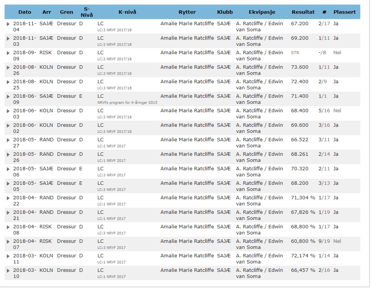Click S-Nivå E in 2018-05-05 row

81,183
